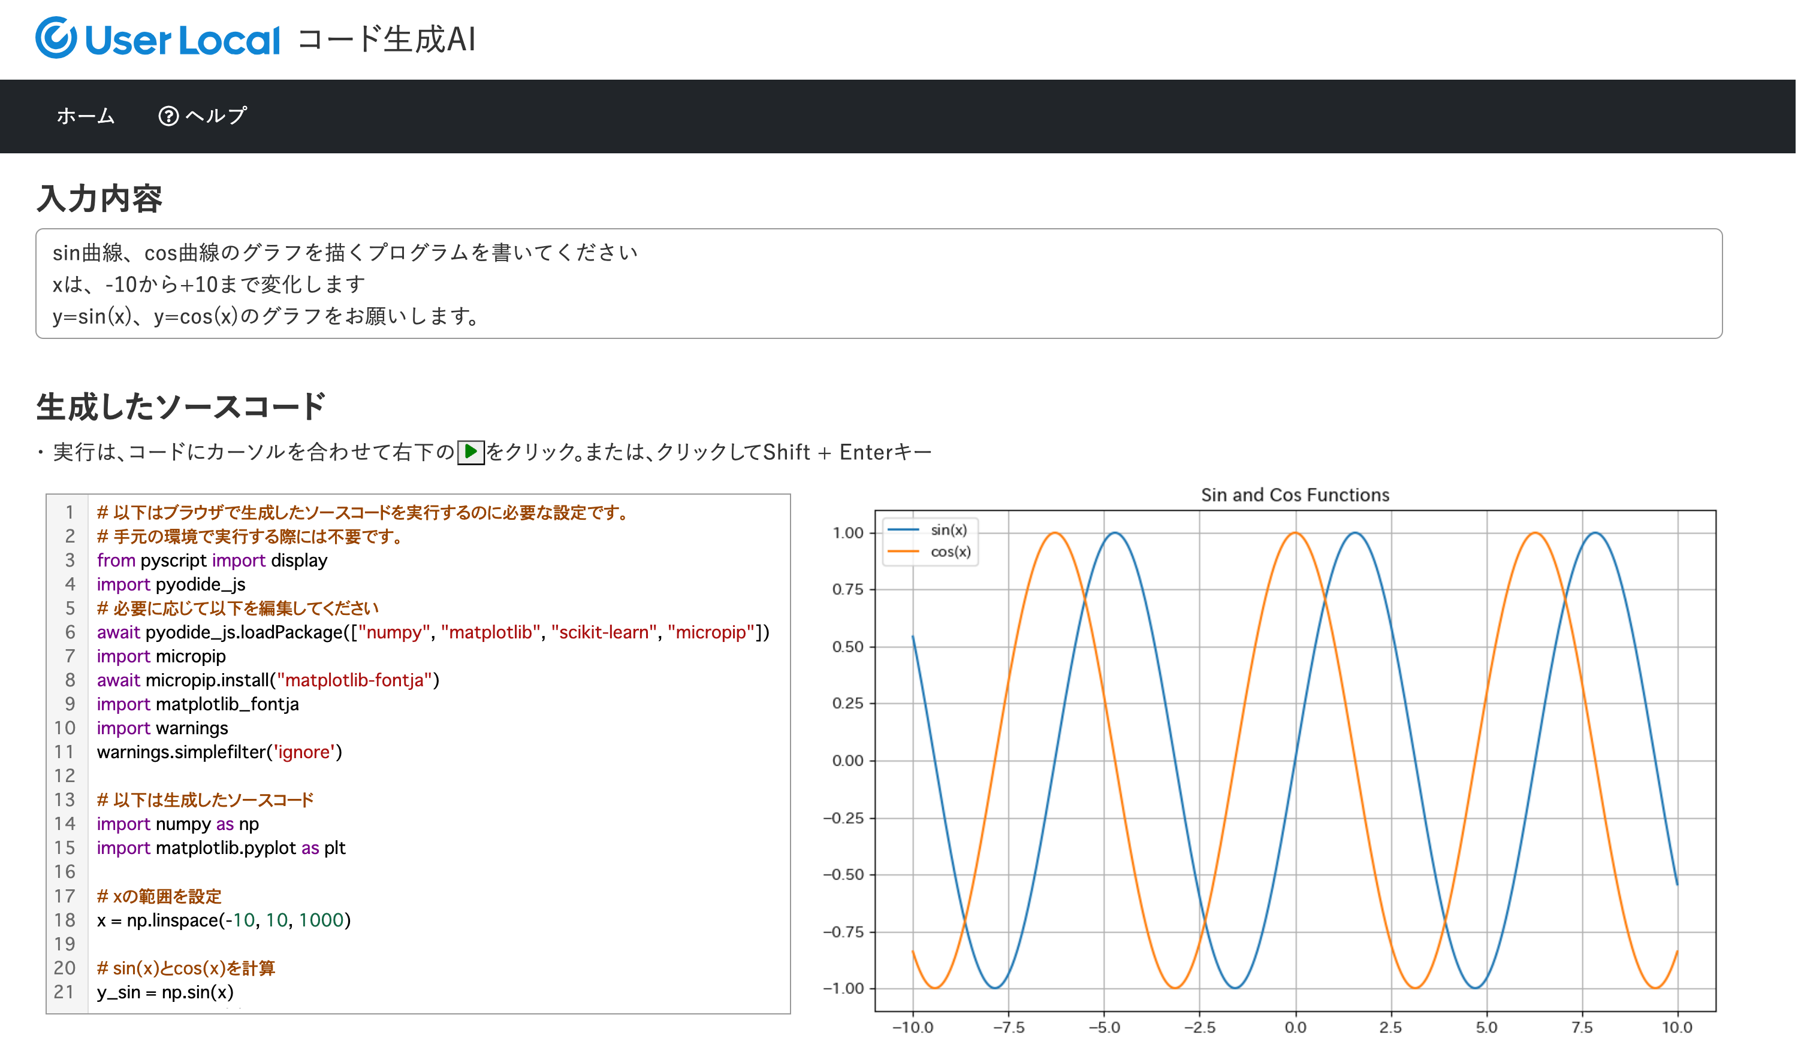Image resolution: width=1798 pixels, height=1054 pixels.
Task: Click the orange cos(x) legend line sample
Action: [903, 552]
